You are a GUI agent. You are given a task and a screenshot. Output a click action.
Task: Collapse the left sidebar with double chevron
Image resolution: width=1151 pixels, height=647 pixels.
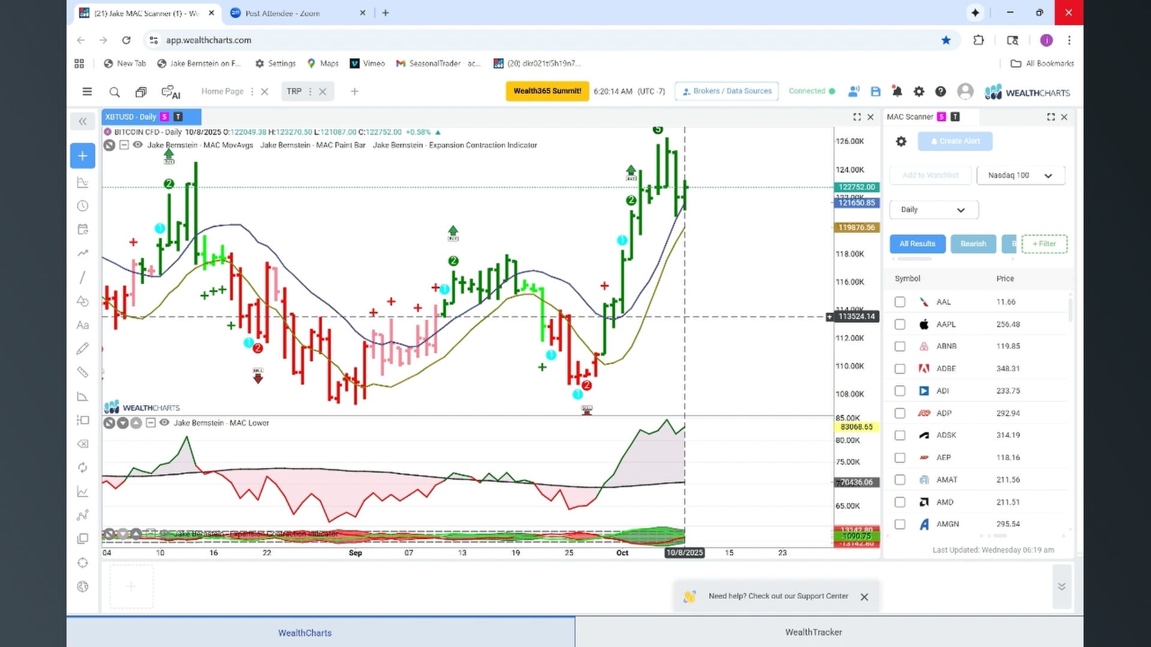tap(83, 122)
